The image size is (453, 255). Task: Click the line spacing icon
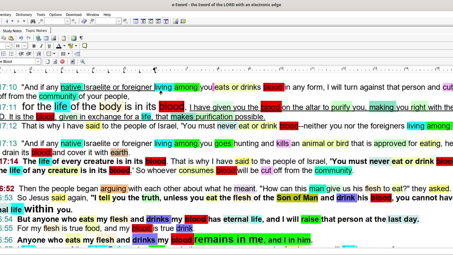click(77, 54)
